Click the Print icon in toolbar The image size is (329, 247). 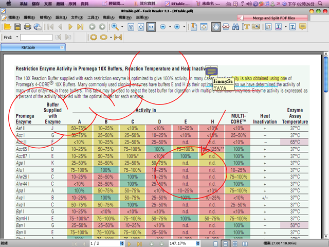pos(27,27)
